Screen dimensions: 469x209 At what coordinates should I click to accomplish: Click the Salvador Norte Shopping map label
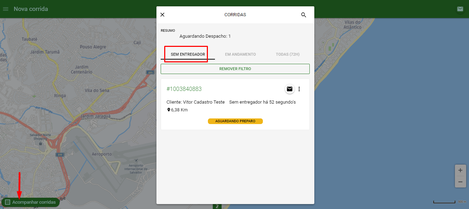click(40, 137)
